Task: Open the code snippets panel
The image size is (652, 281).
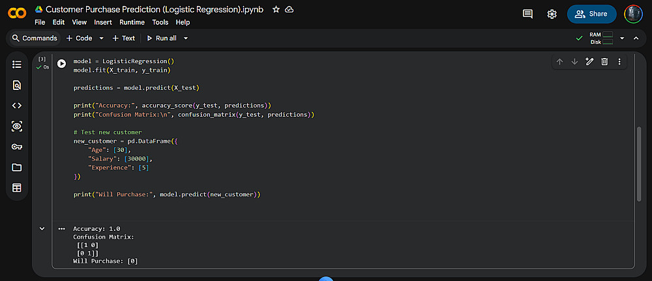Action: 17,105
